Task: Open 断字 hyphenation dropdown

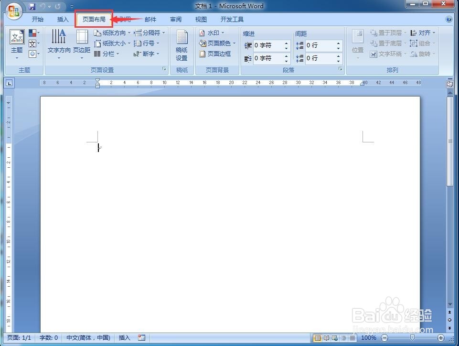Action: click(146, 54)
